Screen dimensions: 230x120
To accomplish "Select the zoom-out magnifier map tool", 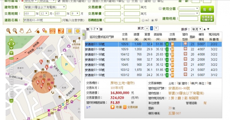I will tap(15, 31).
